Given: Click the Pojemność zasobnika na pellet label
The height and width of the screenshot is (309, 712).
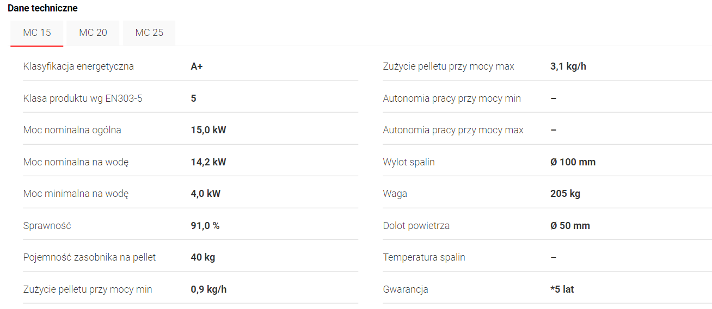Looking at the screenshot, I should tap(90, 257).
